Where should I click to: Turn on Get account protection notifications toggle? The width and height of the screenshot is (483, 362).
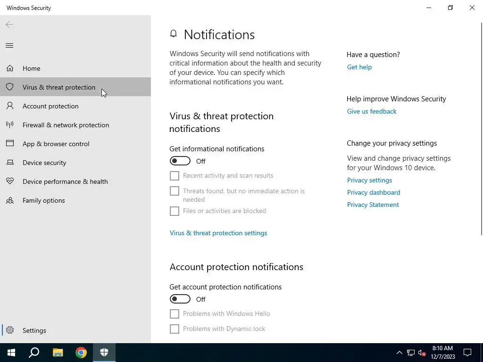pos(180,299)
